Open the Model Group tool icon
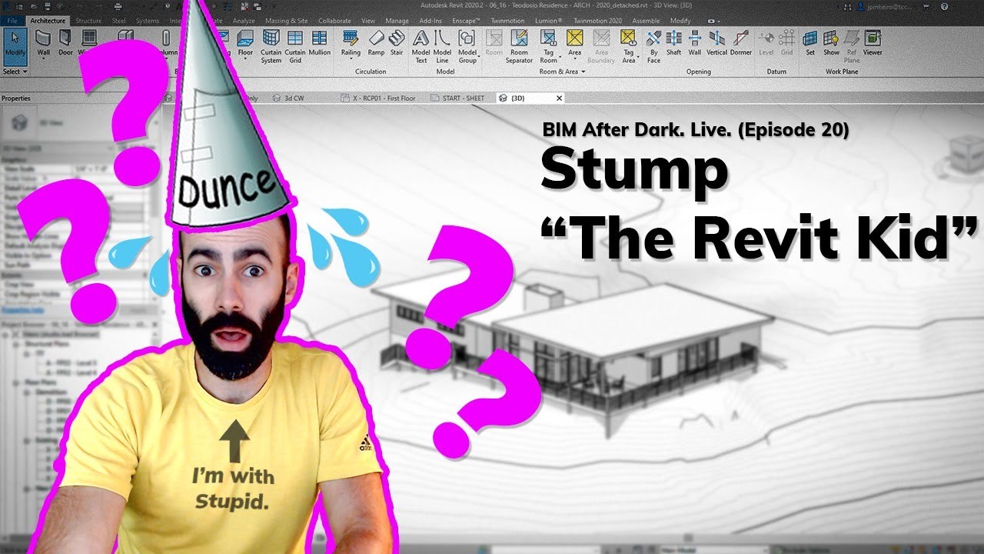The image size is (984, 554). (467, 38)
